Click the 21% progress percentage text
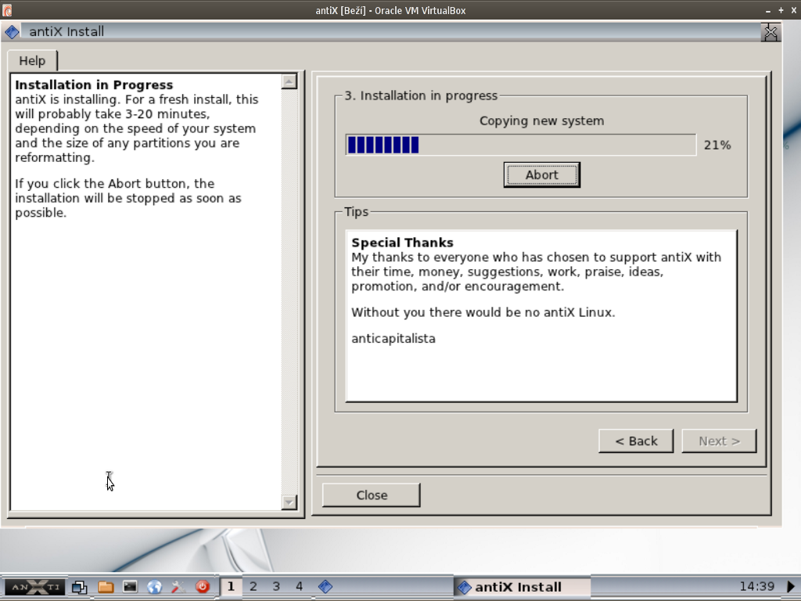The height and width of the screenshot is (601, 801). pos(717,145)
